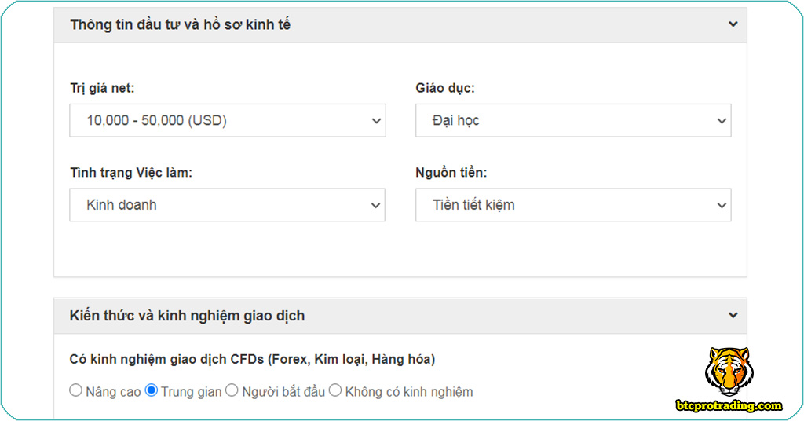Click the Tình trạng Việc làm label

tap(131, 173)
